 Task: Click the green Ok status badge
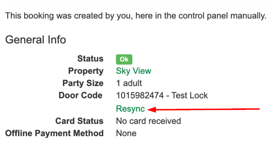[124, 59]
